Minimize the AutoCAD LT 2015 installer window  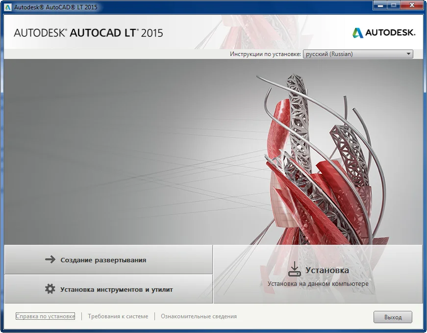[x=380, y=5]
